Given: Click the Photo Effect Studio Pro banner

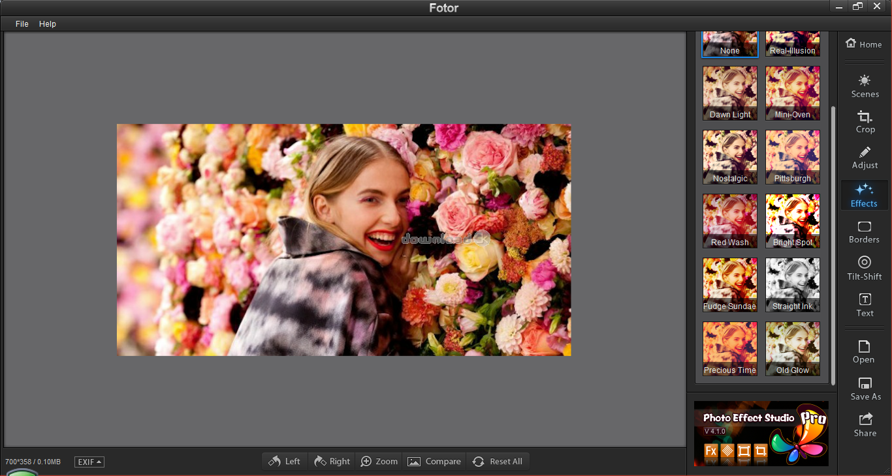Looking at the screenshot, I should [x=761, y=433].
